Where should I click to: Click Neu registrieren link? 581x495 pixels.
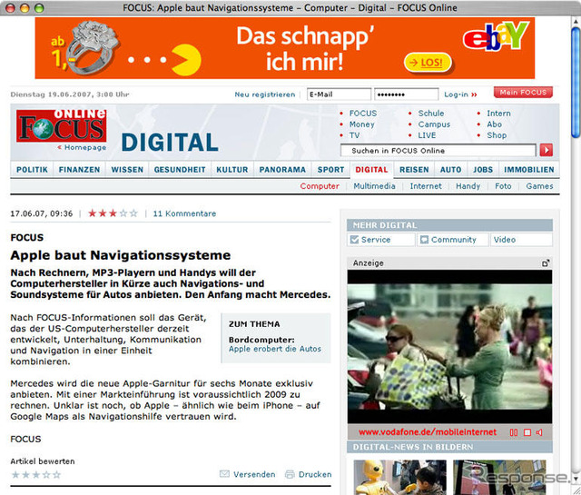(x=265, y=94)
